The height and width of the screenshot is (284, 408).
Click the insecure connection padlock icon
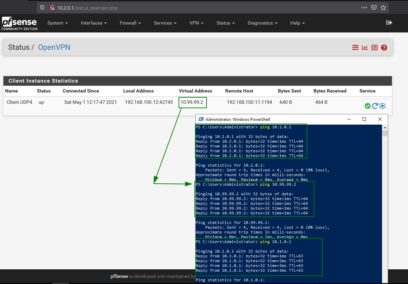coord(52,8)
